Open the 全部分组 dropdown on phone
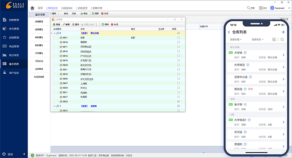Screen dimensions: 292x158 tap(236, 39)
